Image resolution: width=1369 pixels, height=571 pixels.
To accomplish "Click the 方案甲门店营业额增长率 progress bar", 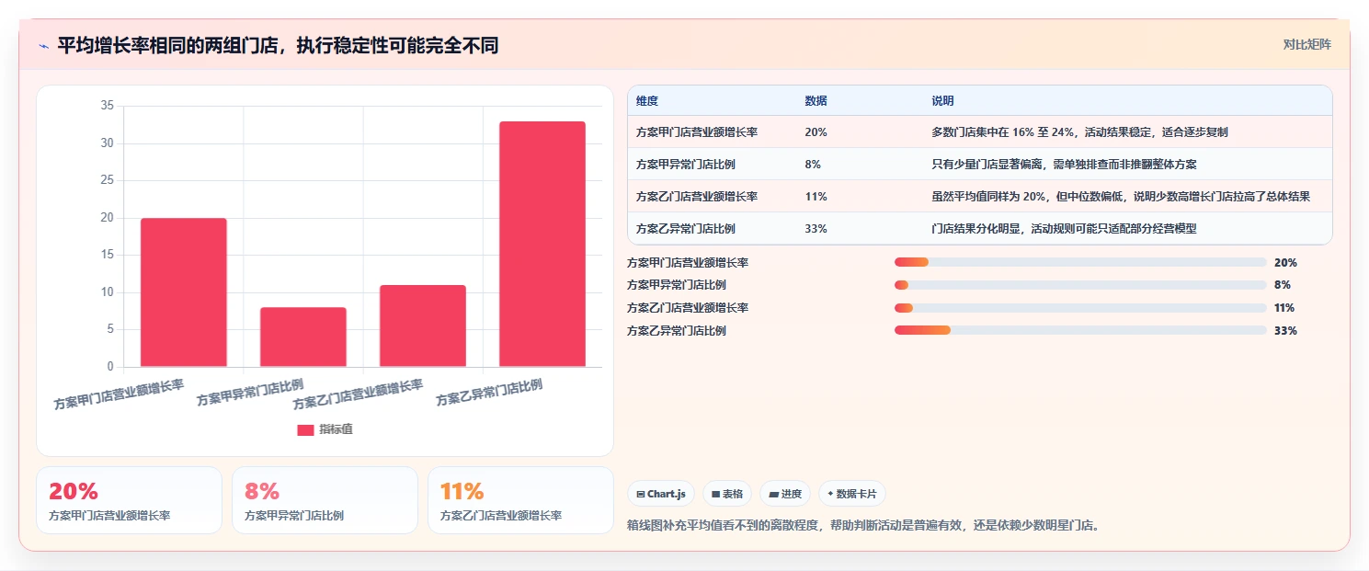I will [x=1080, y=263].
